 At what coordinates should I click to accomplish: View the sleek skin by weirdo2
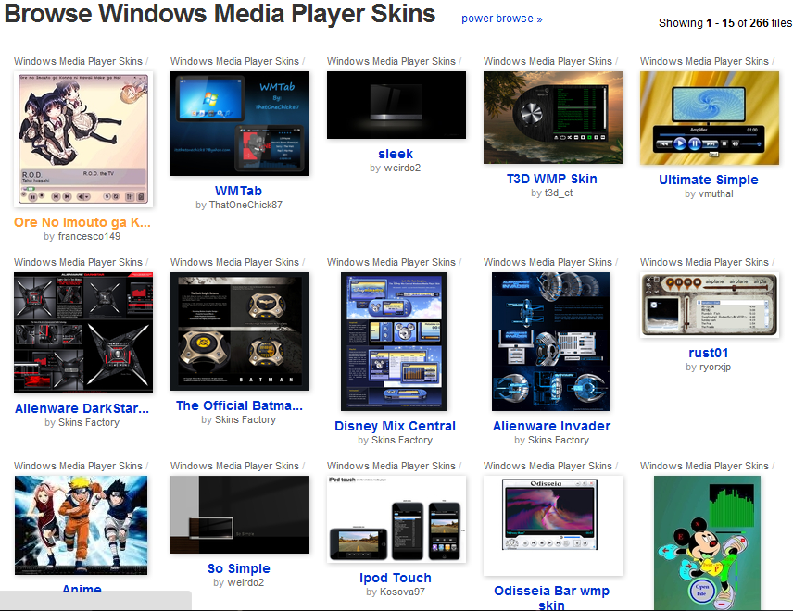[x=395, y=154]
